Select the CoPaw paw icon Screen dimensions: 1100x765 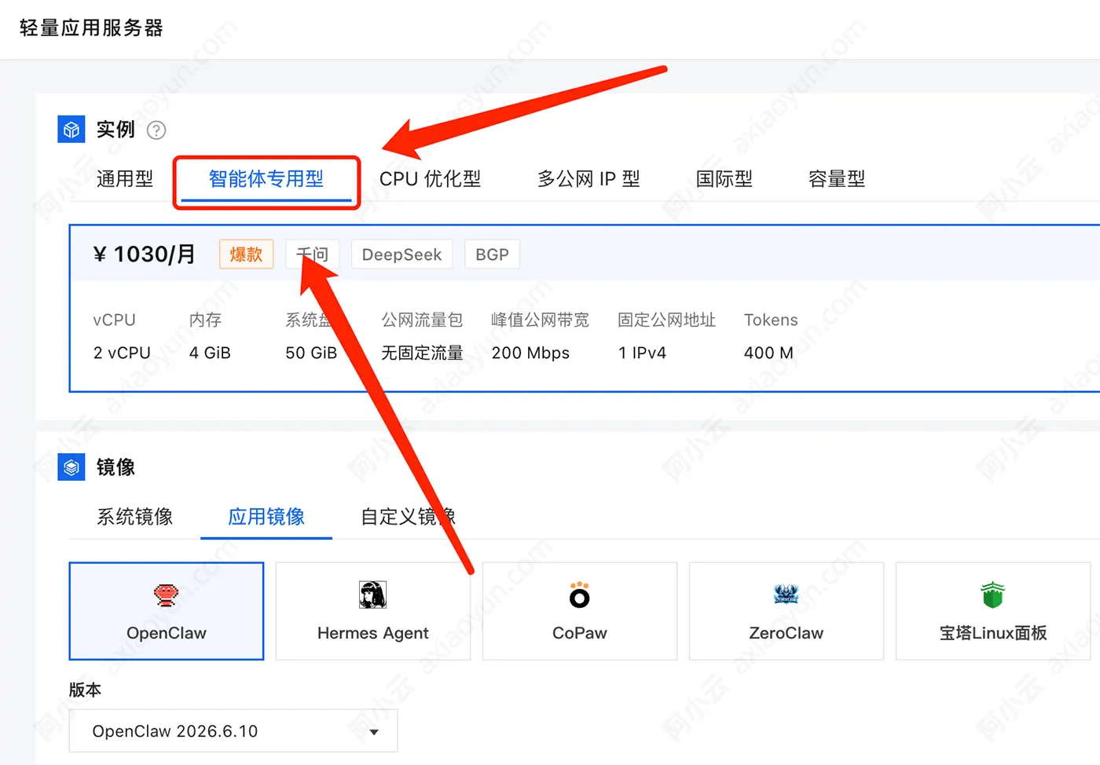click(580, 595)
